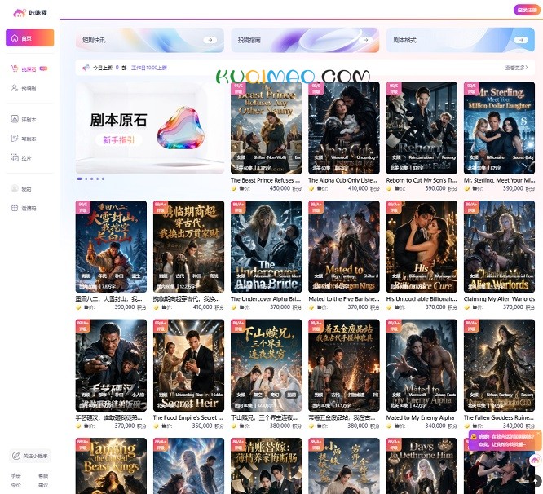Go to 找编剧 using its text label
The height and width of the screenshot is (494, 543).
29,89
